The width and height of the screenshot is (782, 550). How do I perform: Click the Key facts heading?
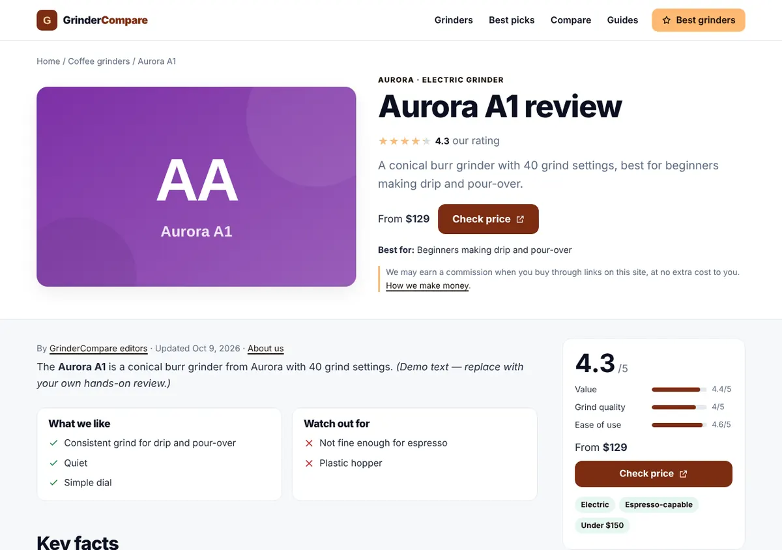[78, 542]
